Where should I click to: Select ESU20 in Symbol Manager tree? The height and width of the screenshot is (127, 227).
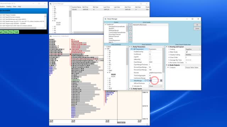[x=58, y=23]
